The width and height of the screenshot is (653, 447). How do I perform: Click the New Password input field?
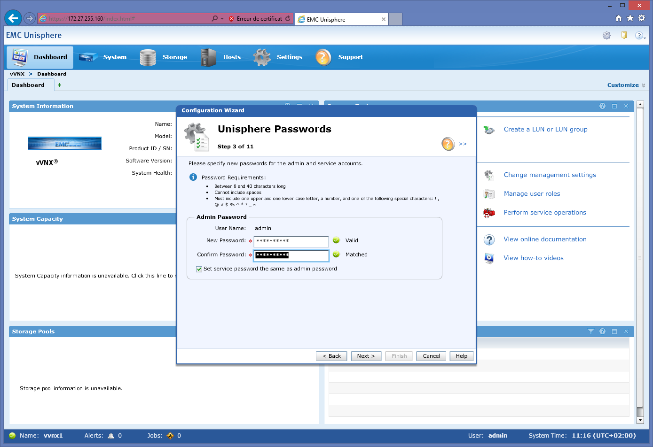(x=291, y=241)
